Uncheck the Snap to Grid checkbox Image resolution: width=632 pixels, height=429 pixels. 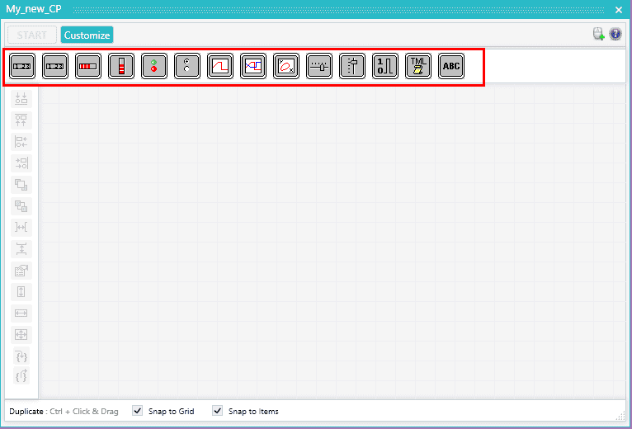[x=138, y=411]
